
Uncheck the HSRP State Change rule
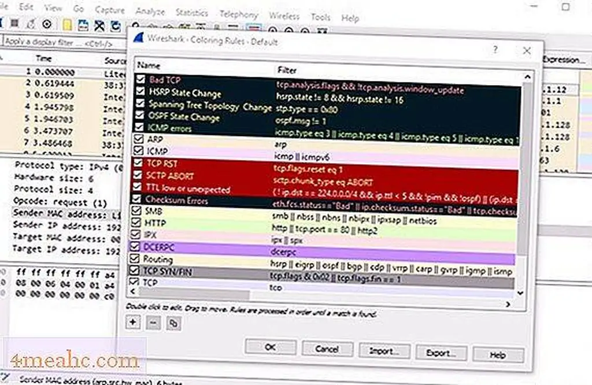[140, 91]
